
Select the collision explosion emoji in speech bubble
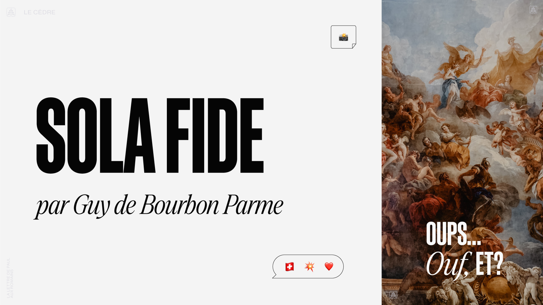click(309, 267)
